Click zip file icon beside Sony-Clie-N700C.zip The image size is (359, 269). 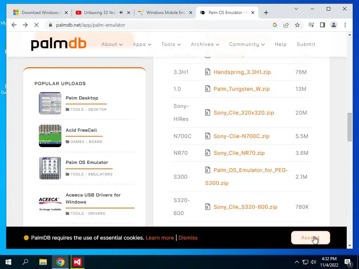[208, 136]
